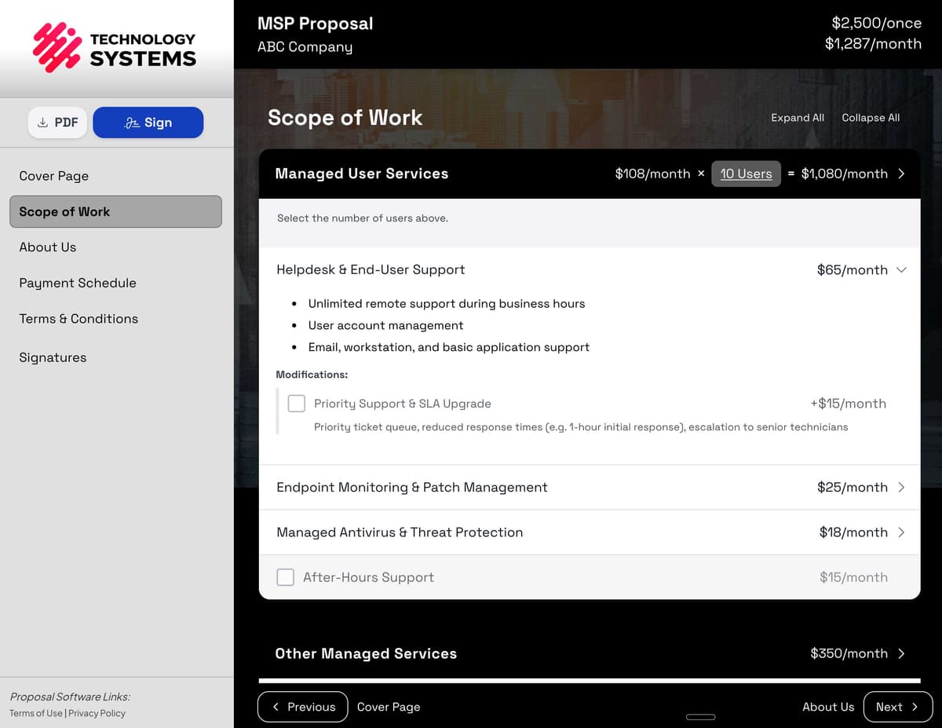Select the 10 Users quantity field
The image size is (942, 728).
click(746, 174)
